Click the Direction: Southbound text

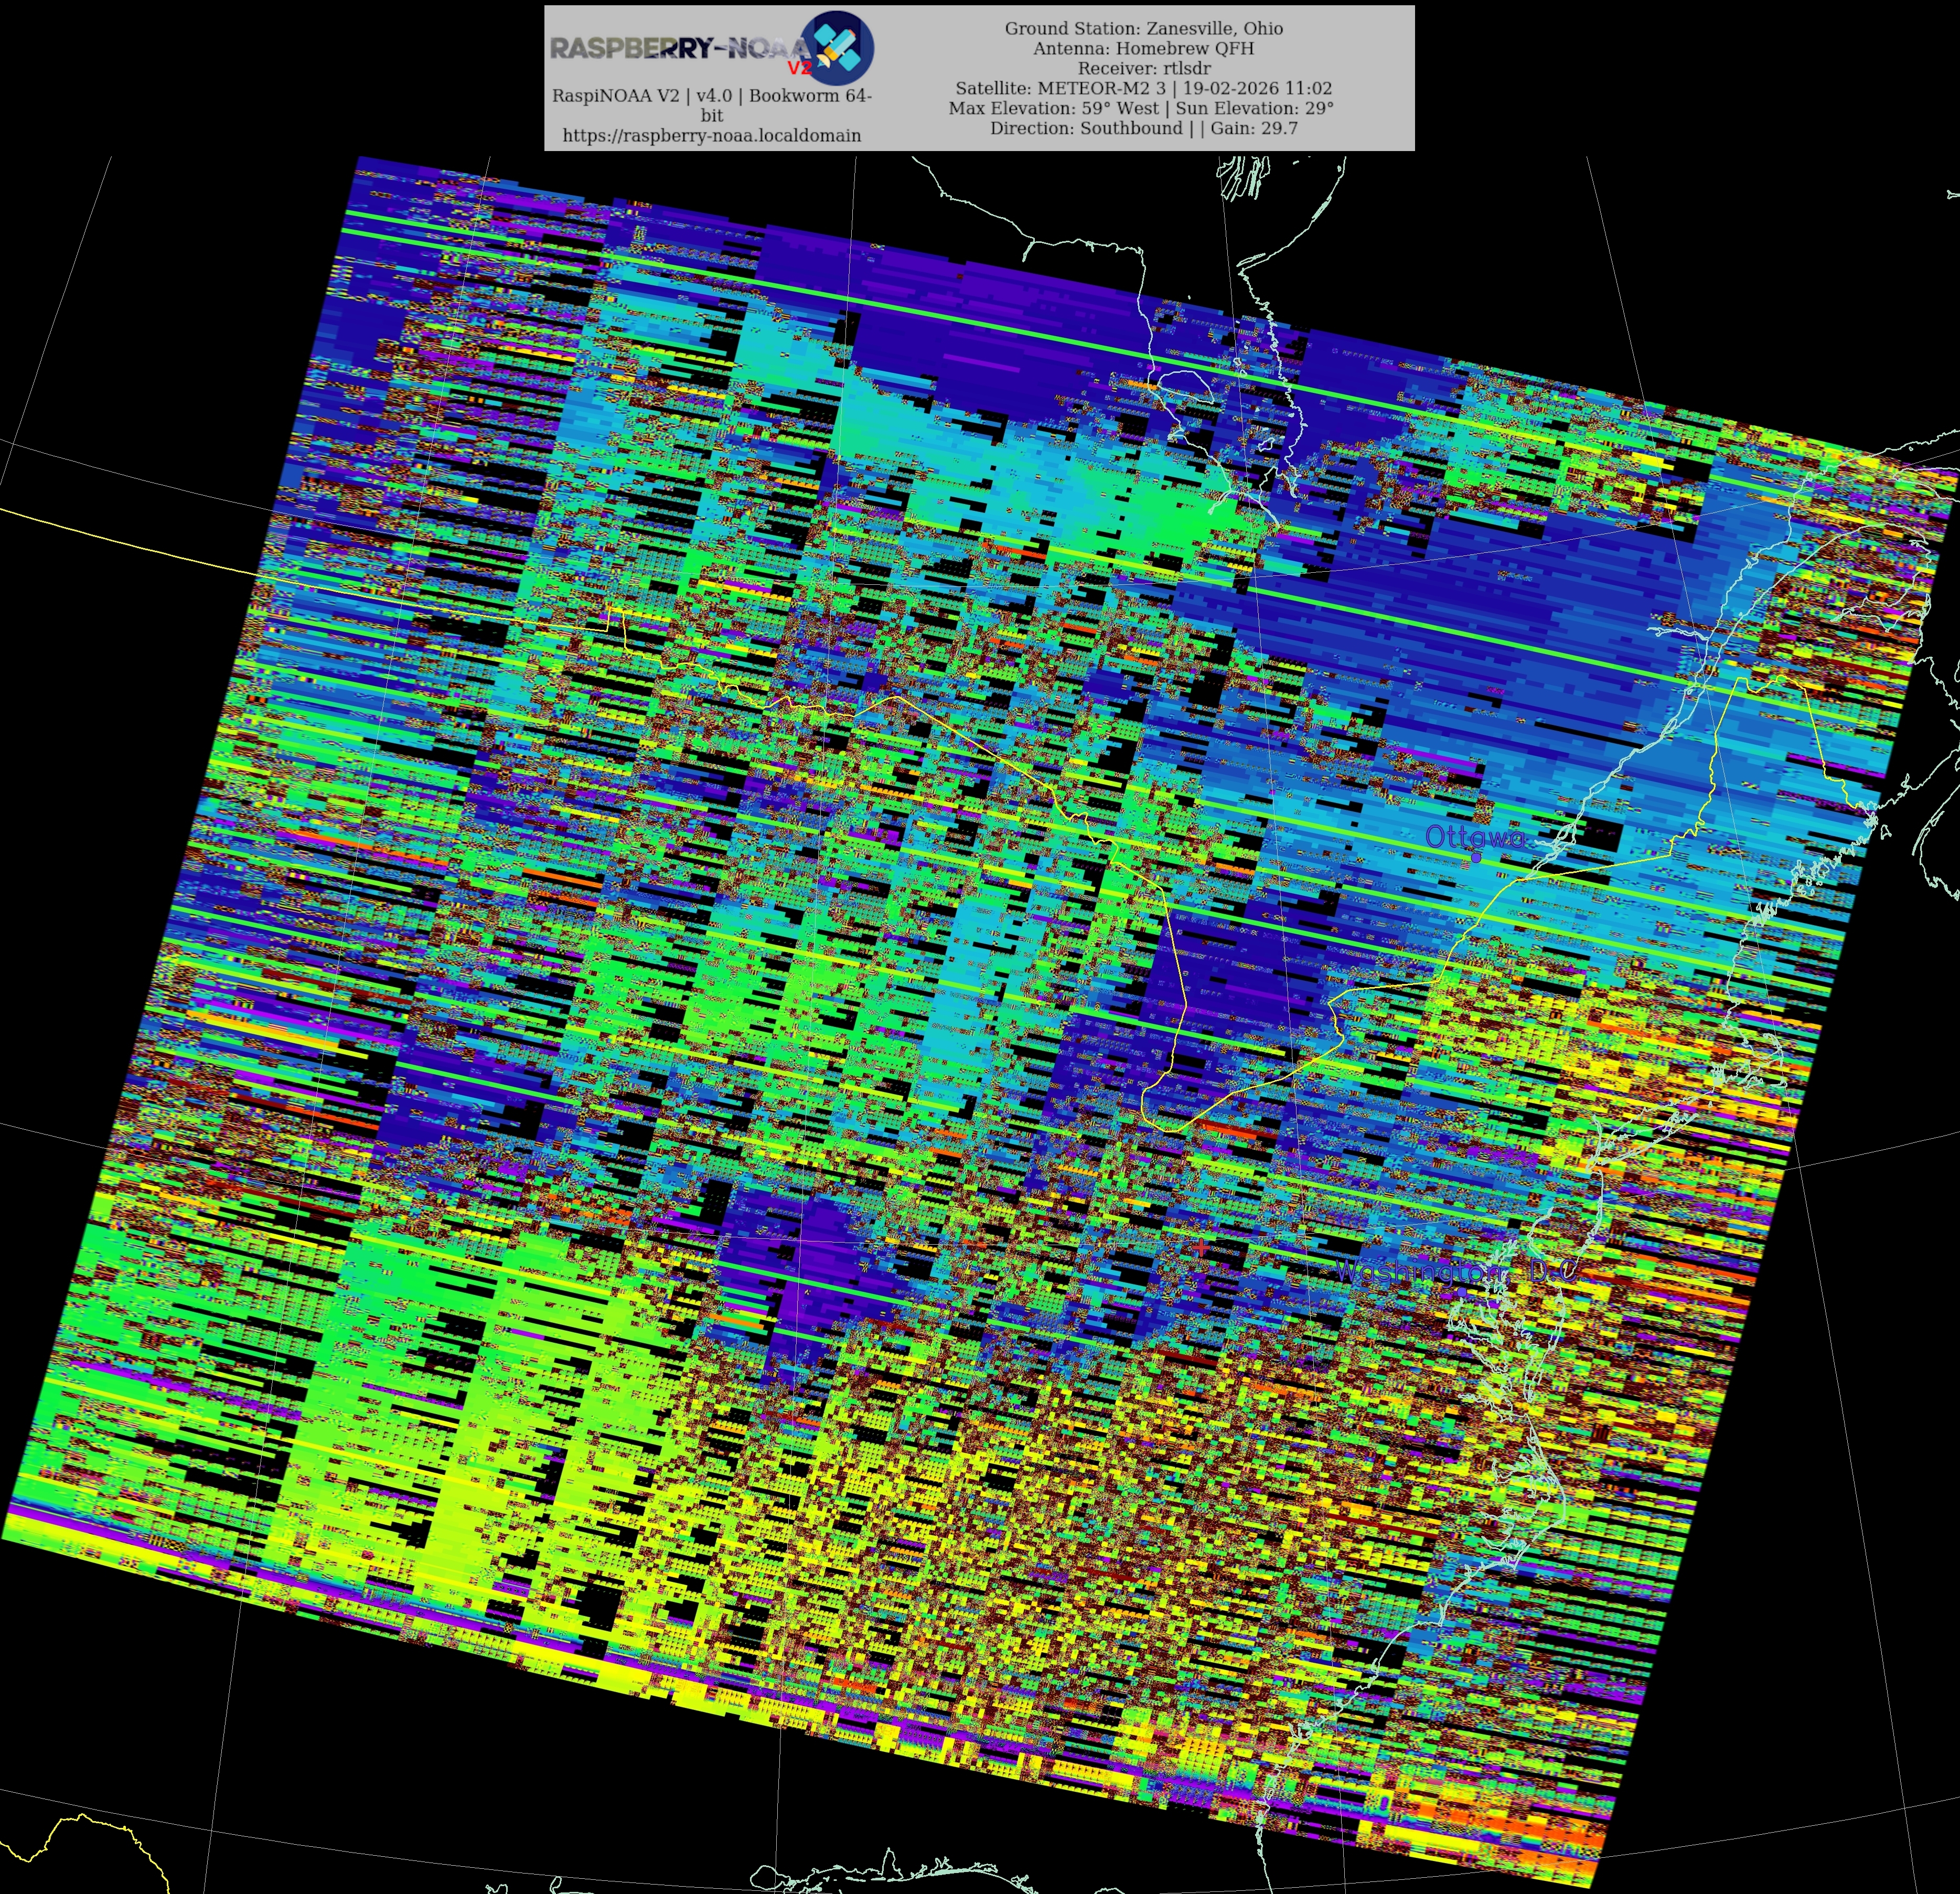[x=1086, y=128]
